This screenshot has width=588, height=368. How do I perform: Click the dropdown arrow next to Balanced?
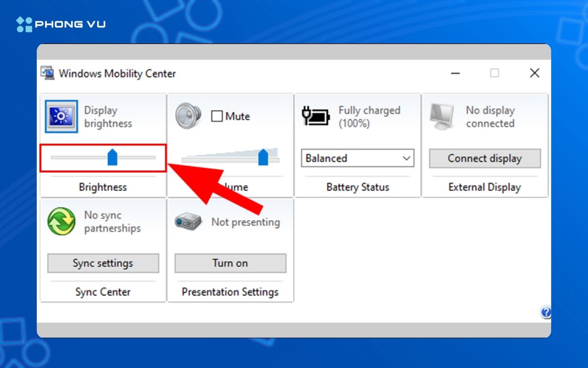pos(406,158)
